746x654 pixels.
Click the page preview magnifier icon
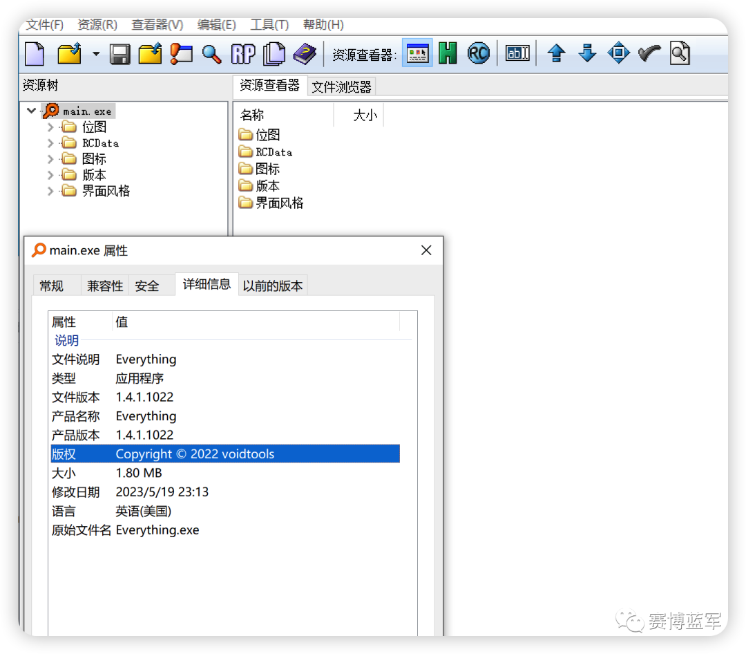tap(680, 53)
